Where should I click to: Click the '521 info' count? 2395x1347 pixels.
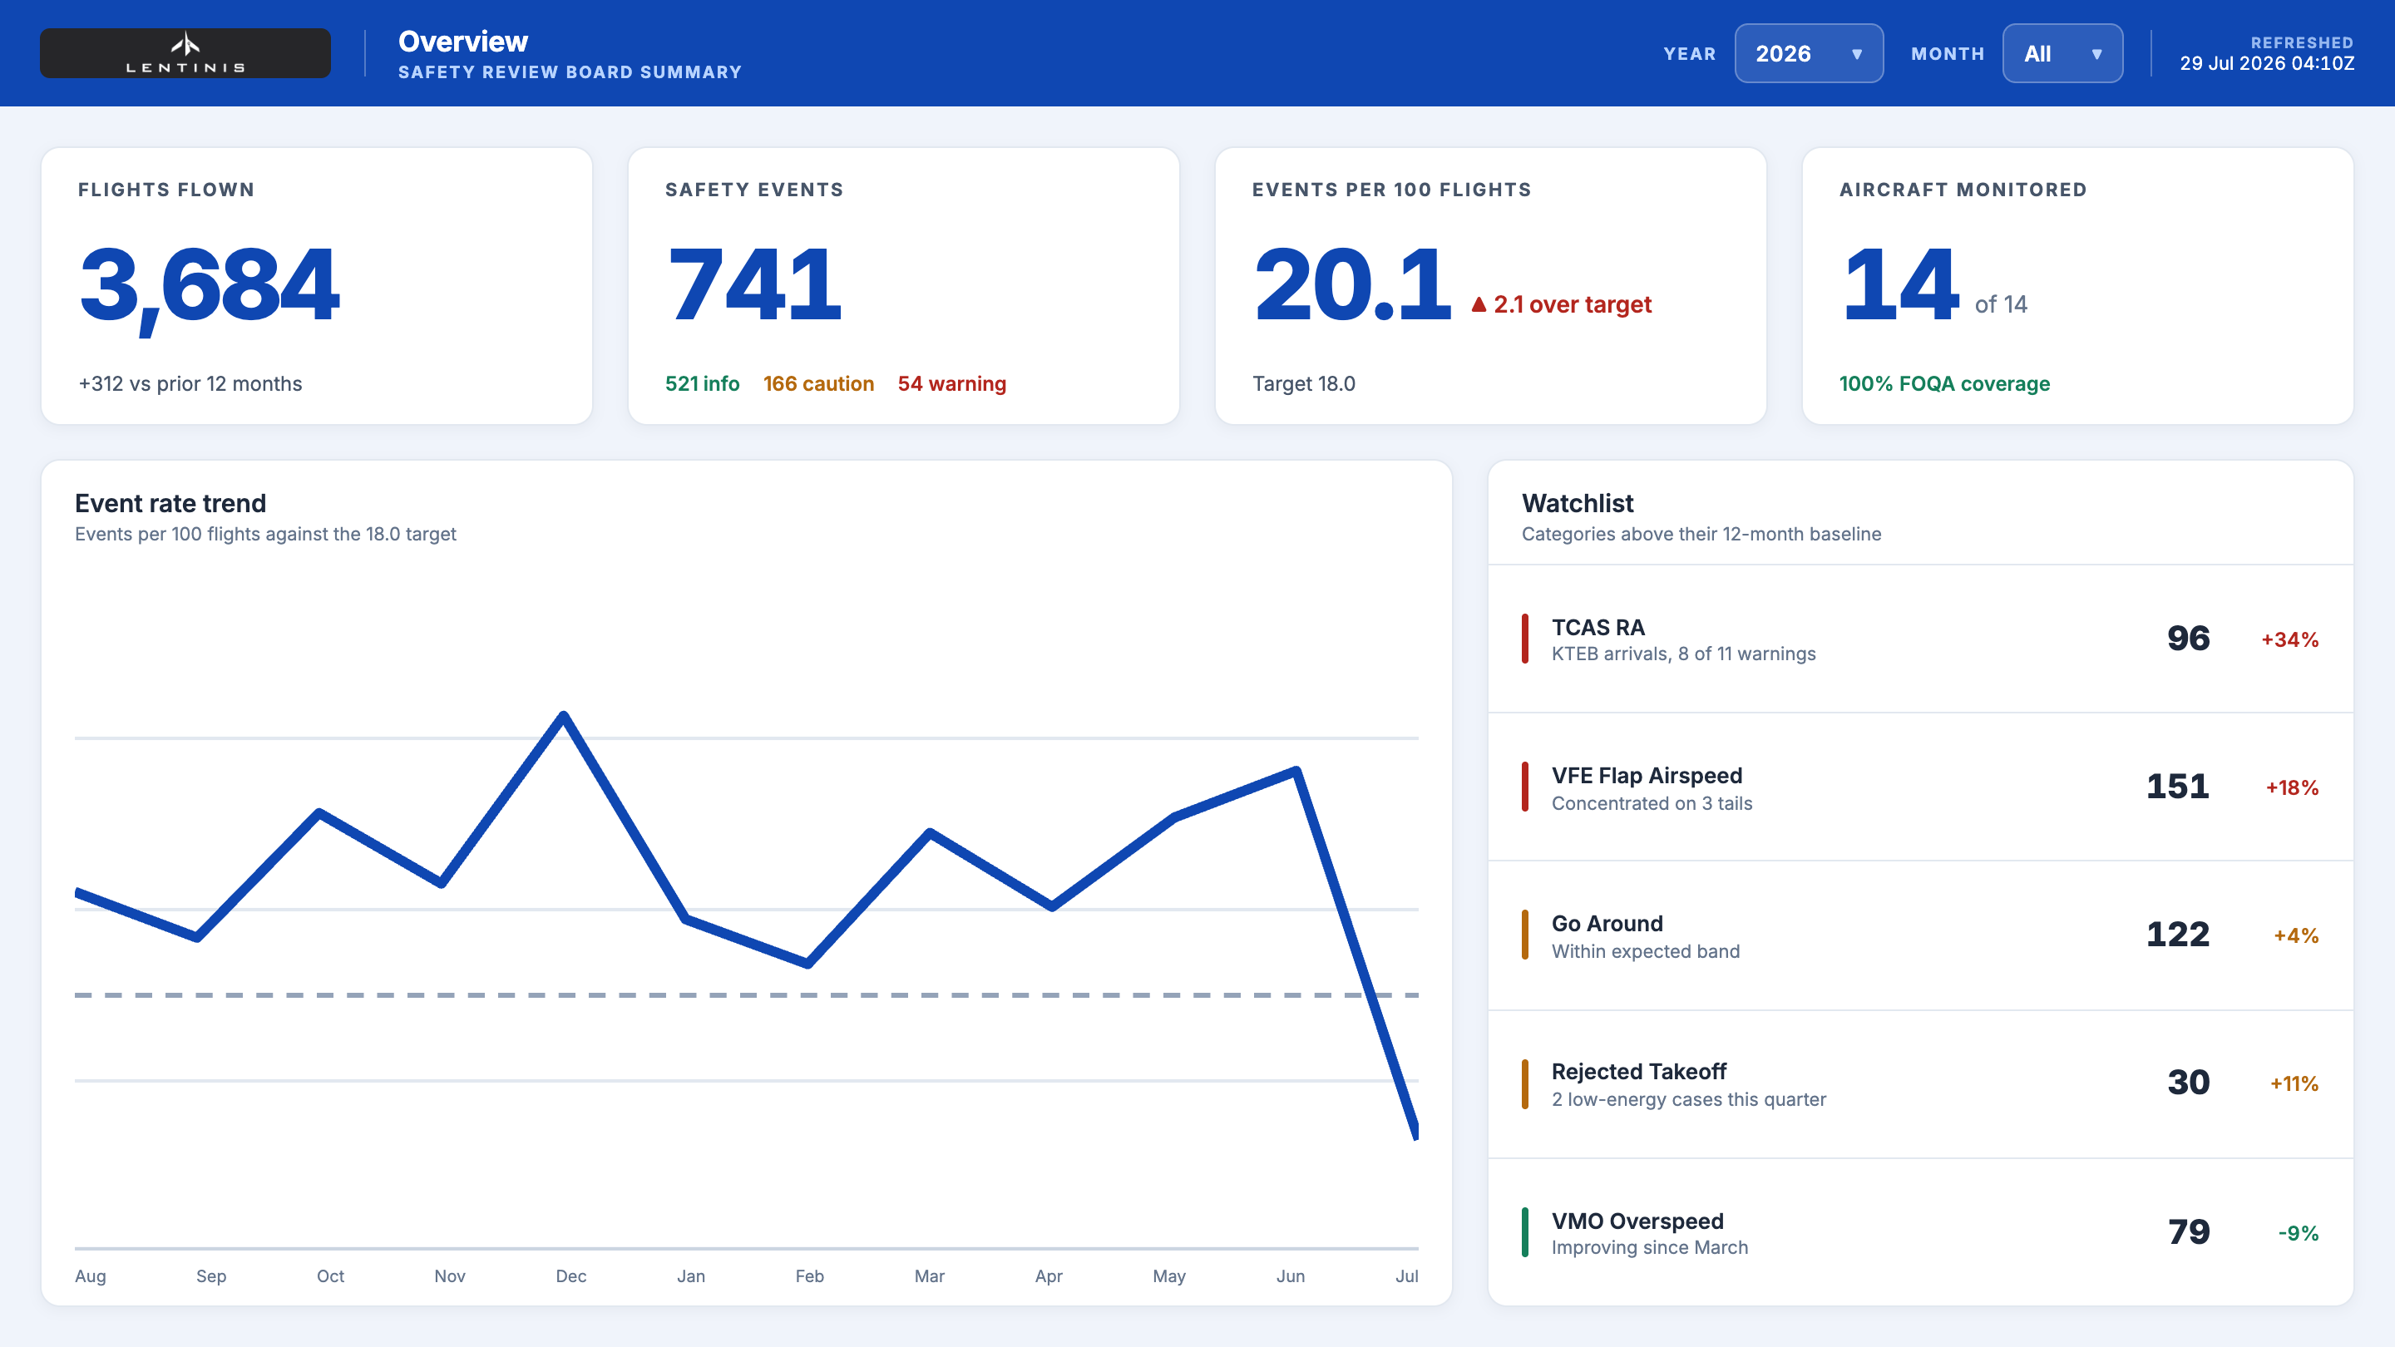(x=702, y=384)
